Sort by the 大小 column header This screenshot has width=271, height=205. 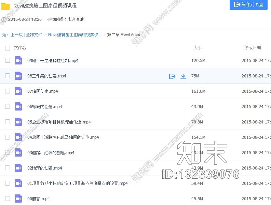point(198,48)
